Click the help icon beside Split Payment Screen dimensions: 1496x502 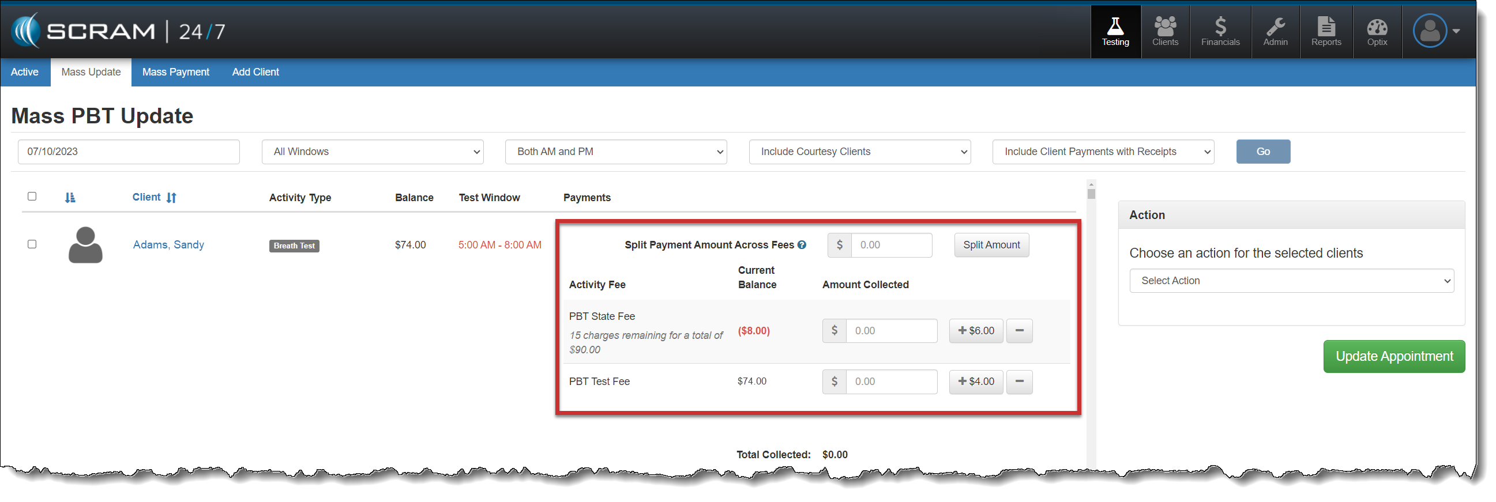click(802, 245)
